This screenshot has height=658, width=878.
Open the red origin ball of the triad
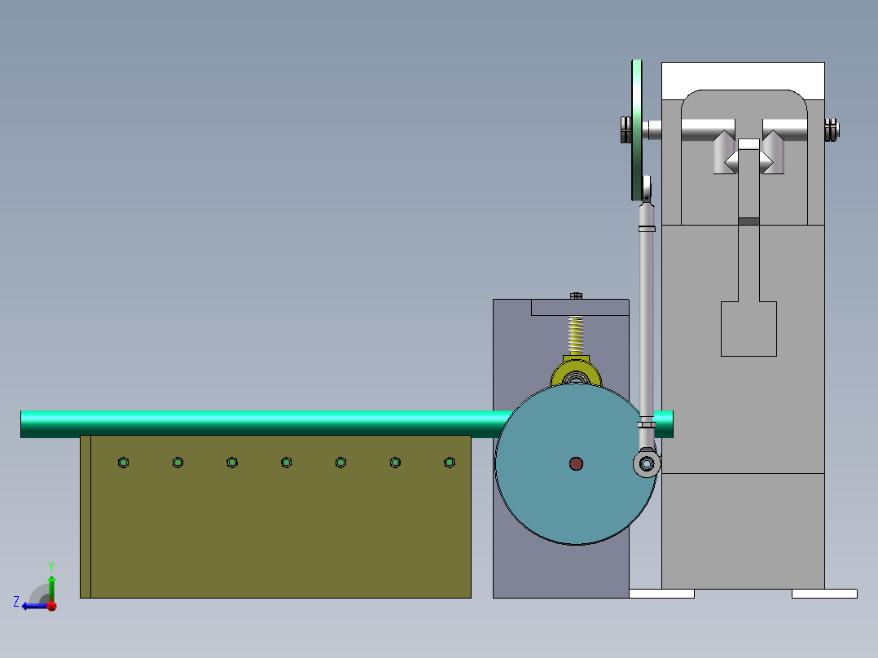pyautogui.click(x=50, y=605)
